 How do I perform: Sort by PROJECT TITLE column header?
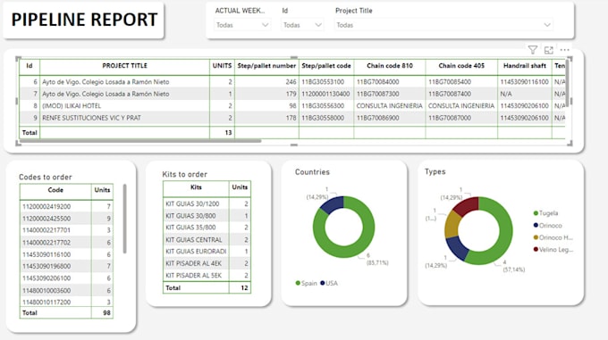click(x=124, y=66)
